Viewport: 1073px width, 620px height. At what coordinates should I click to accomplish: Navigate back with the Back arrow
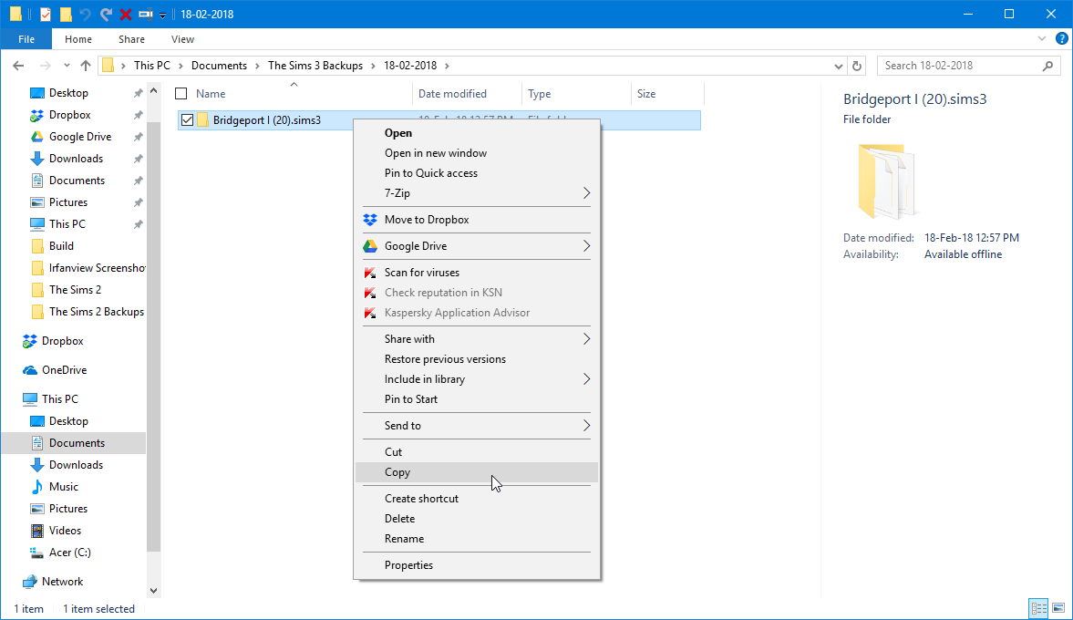pyautogui.click(x=19, y=66)
